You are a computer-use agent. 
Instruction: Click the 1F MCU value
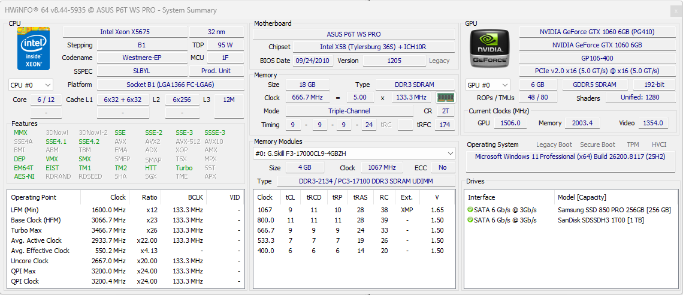(225, 58)
